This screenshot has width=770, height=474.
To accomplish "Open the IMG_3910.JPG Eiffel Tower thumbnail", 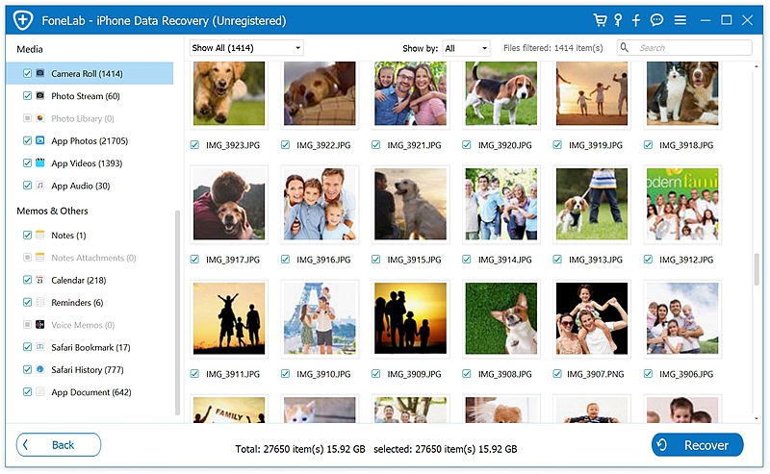I will point(320,318).
